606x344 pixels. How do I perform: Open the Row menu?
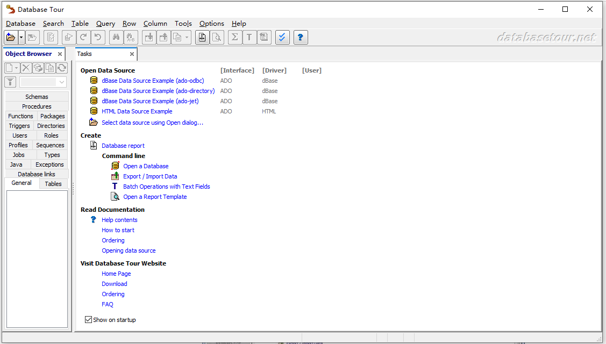pos(130,24)
